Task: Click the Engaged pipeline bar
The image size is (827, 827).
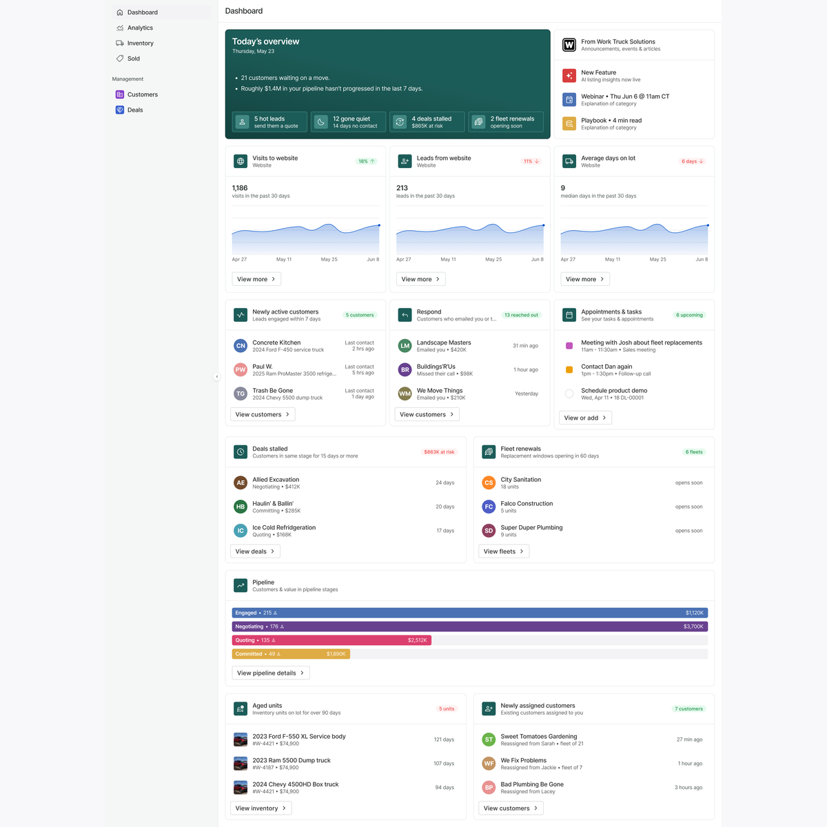Action: (x=470, y=613)
